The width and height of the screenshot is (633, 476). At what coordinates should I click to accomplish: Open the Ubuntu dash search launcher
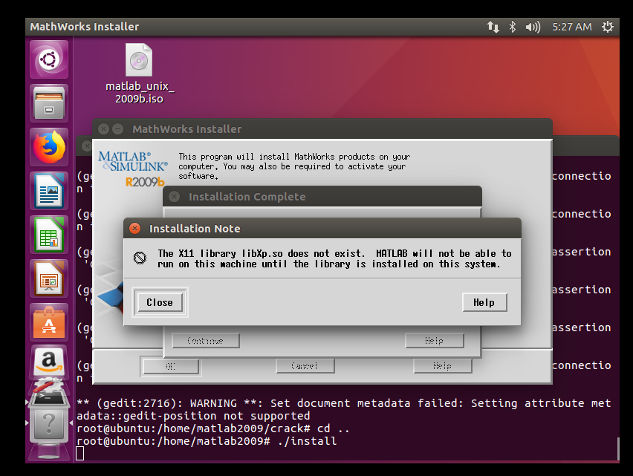[x=49, y=59]
